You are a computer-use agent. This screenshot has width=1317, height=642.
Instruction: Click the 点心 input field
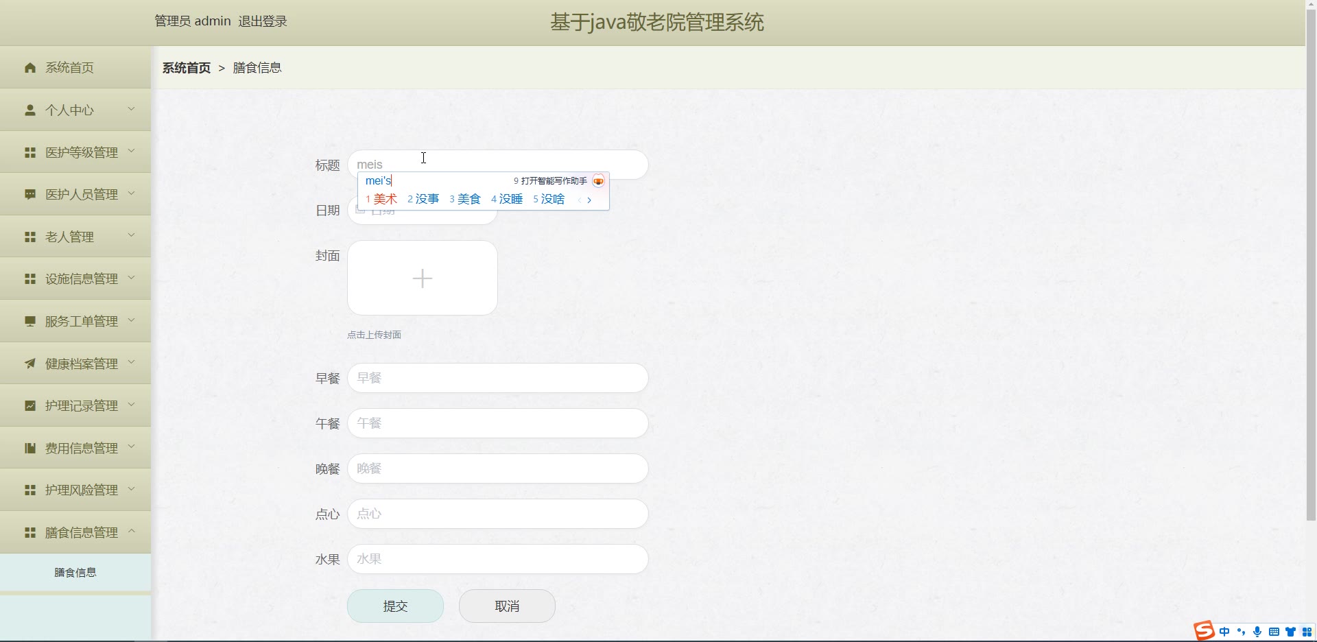pos(498,514)
